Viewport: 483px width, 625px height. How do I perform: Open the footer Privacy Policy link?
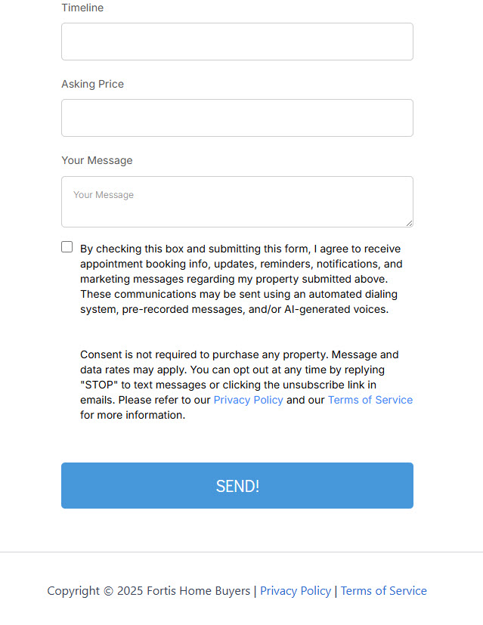coord(296,591)
